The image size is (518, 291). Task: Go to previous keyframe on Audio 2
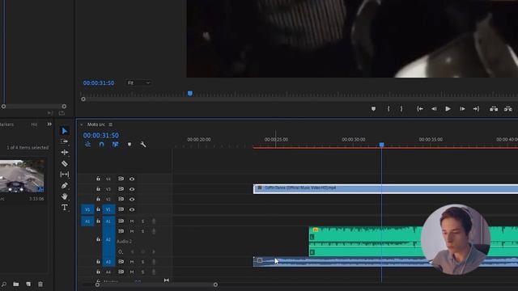[132, 251]
